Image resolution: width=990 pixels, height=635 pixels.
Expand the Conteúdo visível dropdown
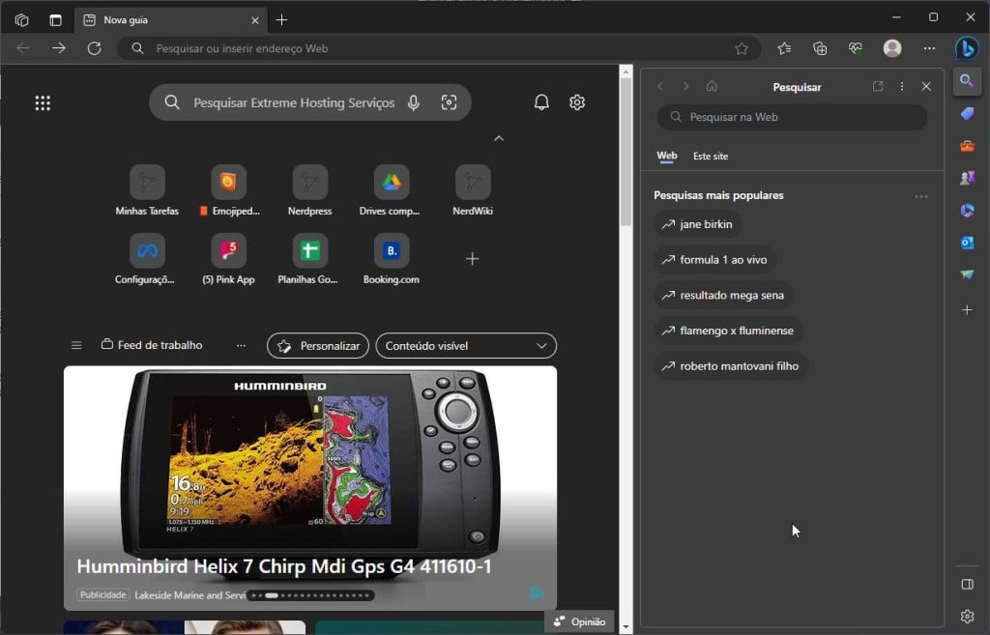[466, 346]
